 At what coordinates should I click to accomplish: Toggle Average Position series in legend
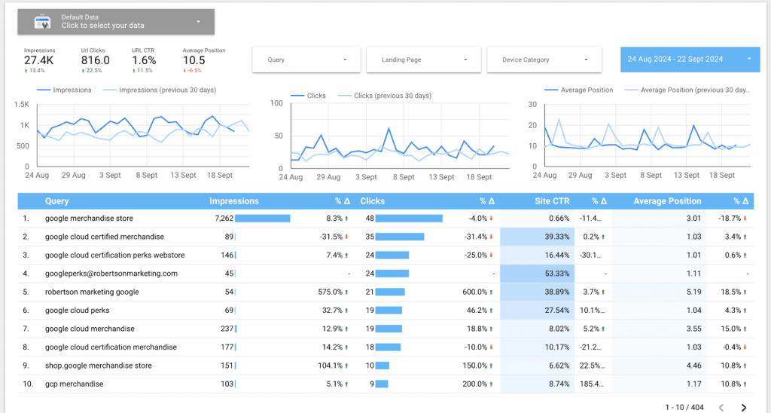(x=579, y=90)
